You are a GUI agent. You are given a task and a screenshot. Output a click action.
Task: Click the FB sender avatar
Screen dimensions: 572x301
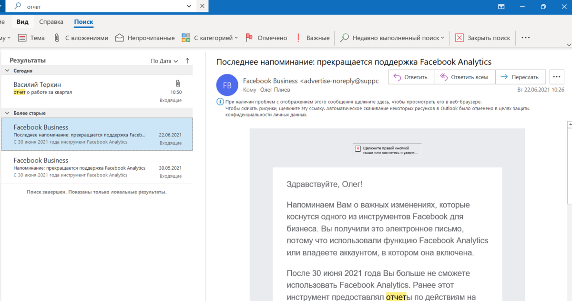tap(227, 85)
